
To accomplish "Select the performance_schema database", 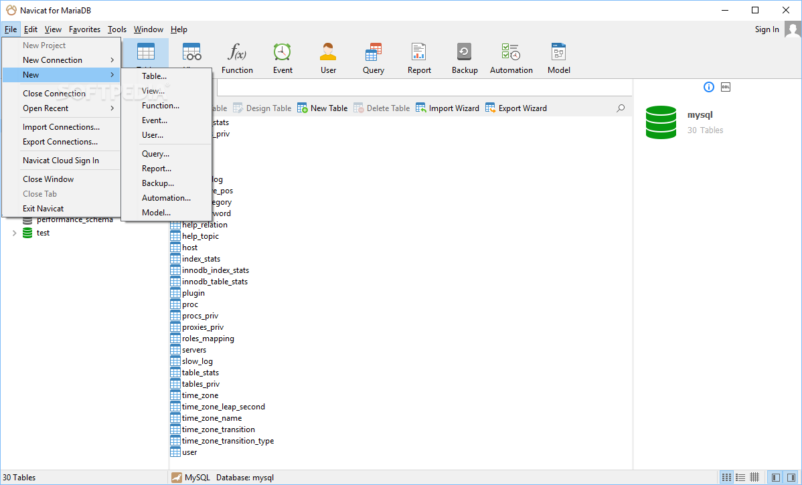I will 75,220.
